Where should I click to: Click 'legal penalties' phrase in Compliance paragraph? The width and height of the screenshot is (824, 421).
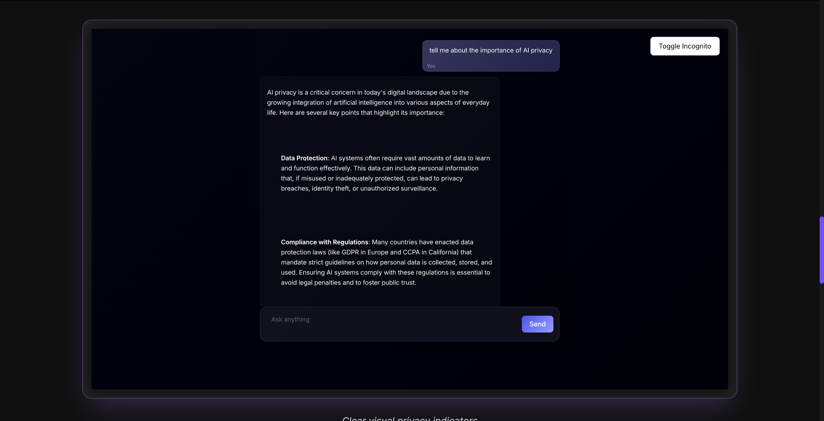coord(319,283)
